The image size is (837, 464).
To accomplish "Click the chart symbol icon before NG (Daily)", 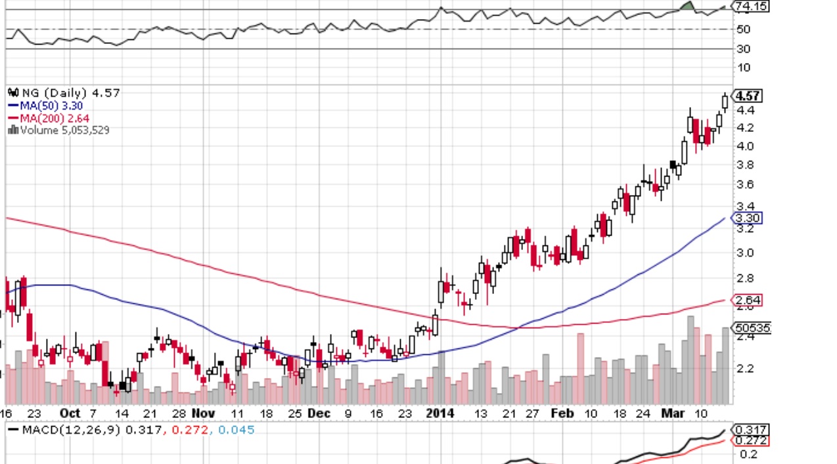I will (x=13, y=93).
